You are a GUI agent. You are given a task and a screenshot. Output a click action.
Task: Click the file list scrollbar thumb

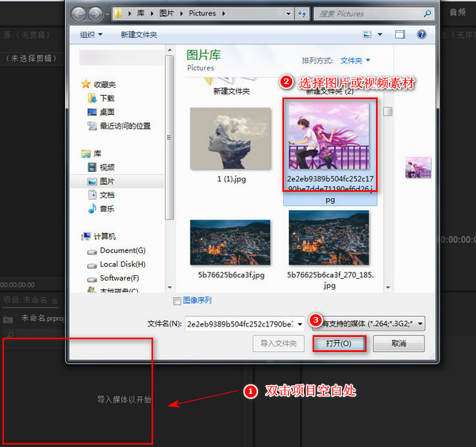click(x=388, y=112)
